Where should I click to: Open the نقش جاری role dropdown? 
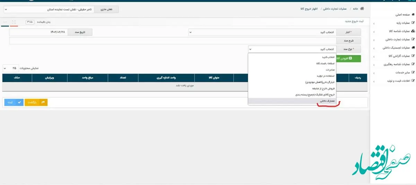coord(48,10)
